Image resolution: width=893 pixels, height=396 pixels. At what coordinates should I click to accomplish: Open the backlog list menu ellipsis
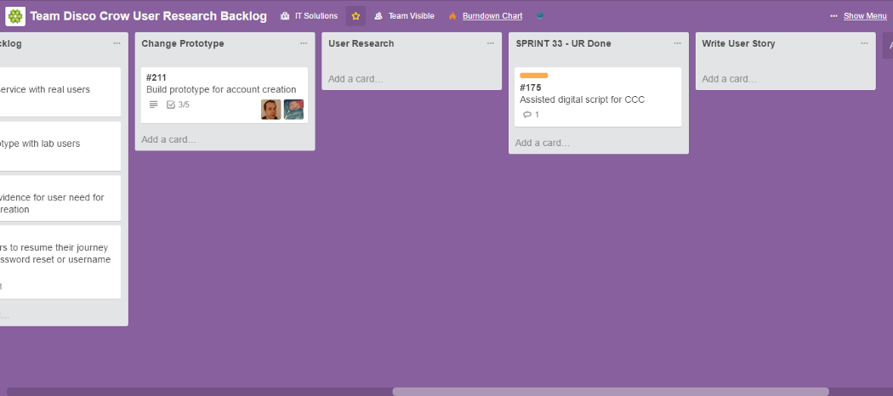point(117,43)
